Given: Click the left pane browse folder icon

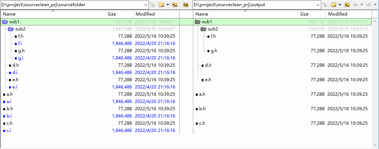Looking at the screenshot, I should pyautogui.click(x=161, y=5).
